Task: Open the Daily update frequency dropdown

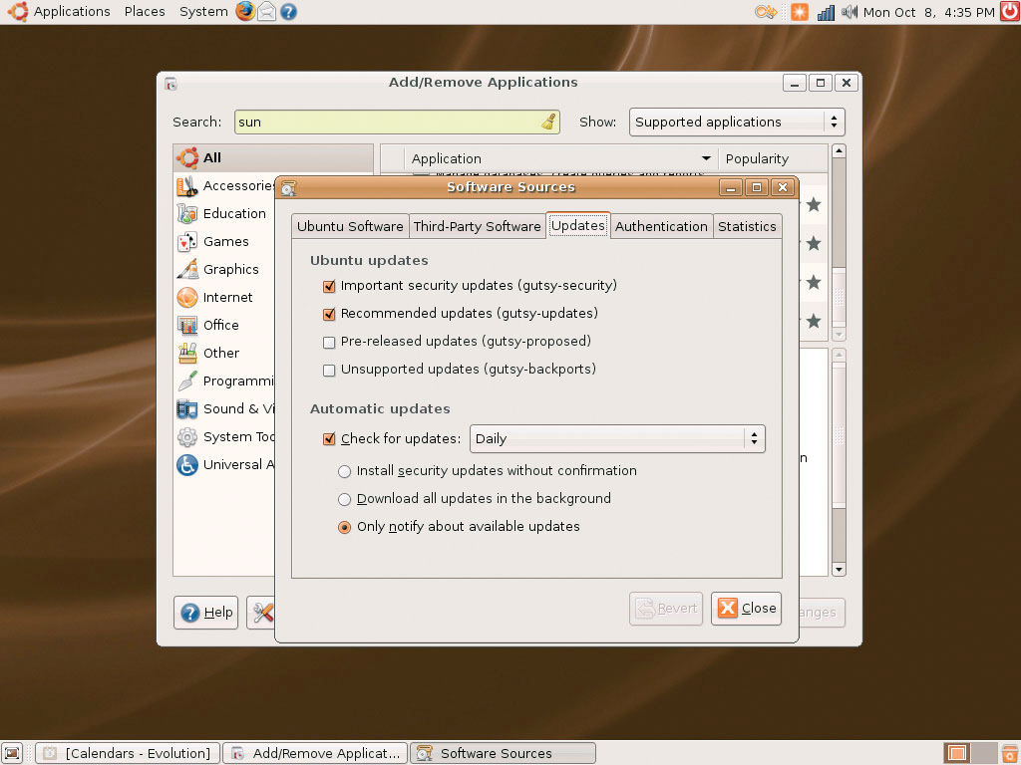Action: (617, 439)
